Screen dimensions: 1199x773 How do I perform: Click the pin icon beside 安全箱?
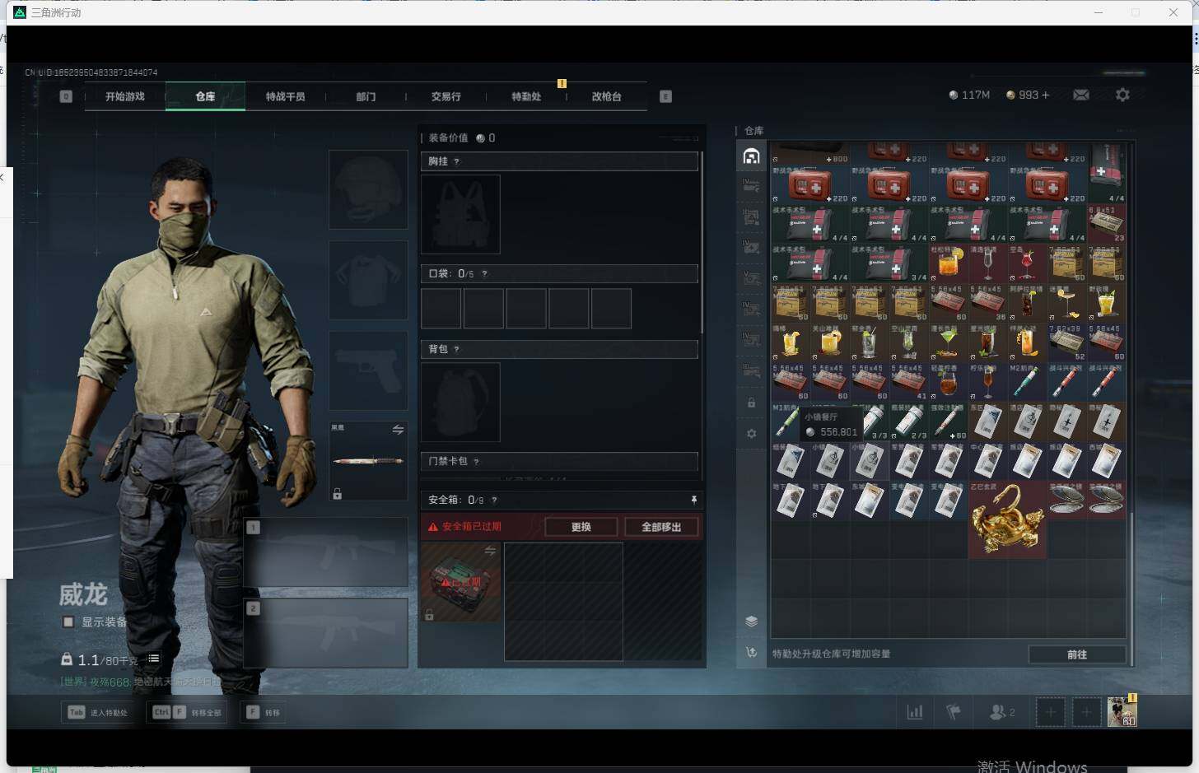[x=693, y=500]
